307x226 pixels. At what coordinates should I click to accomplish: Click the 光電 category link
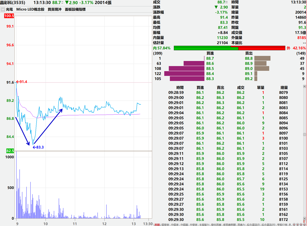[x=10, y=10]
